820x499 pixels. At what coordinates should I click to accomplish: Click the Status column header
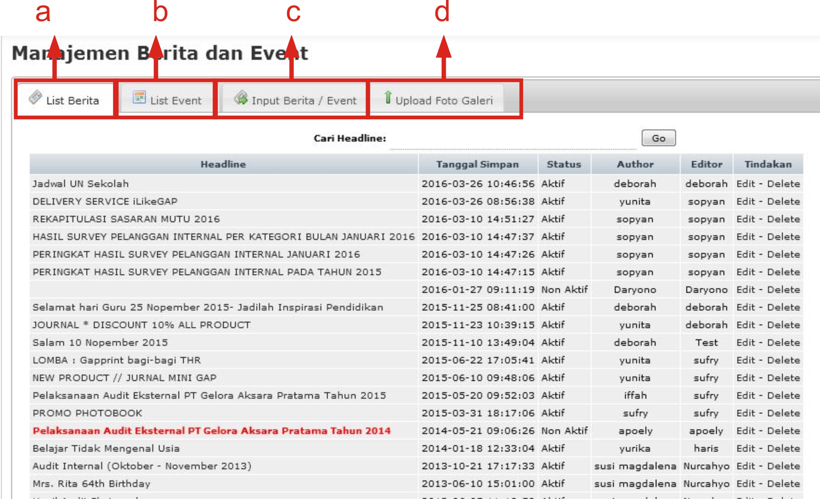click(x=564, y=164)
